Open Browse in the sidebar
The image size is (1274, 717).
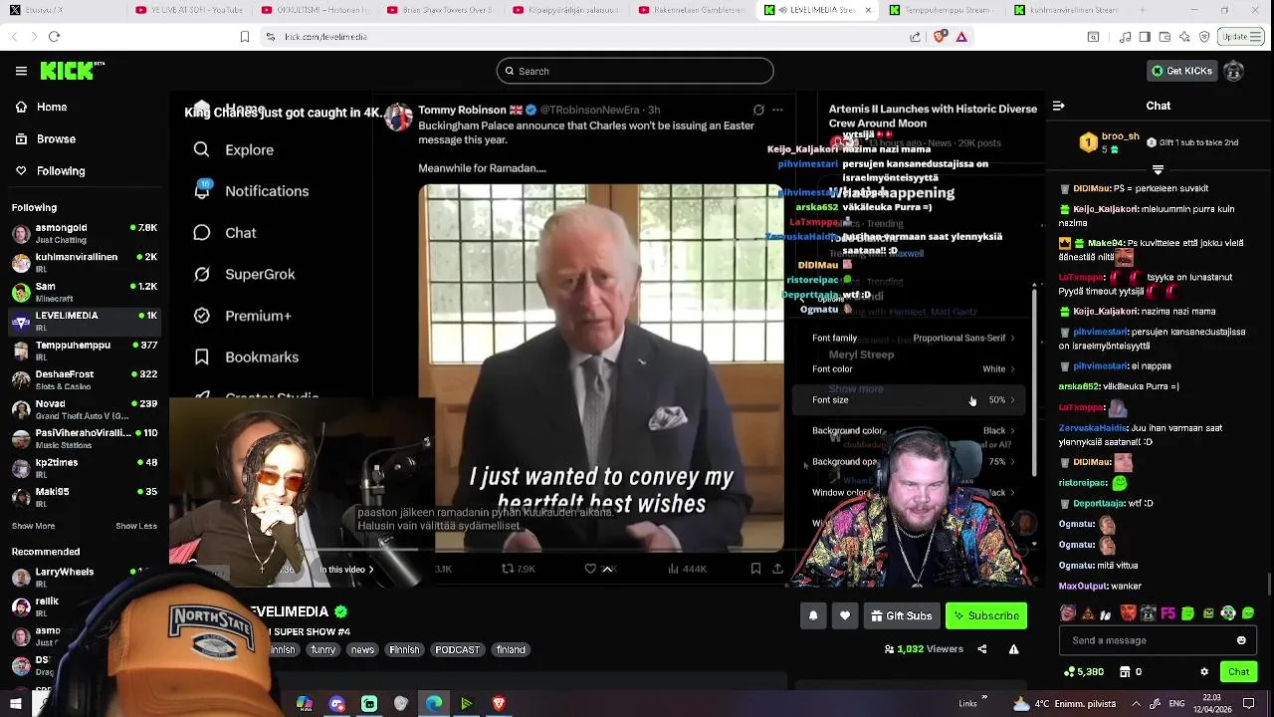click(45, 138)
